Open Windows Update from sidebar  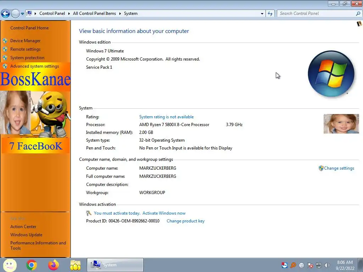click(x=26, y=235)
